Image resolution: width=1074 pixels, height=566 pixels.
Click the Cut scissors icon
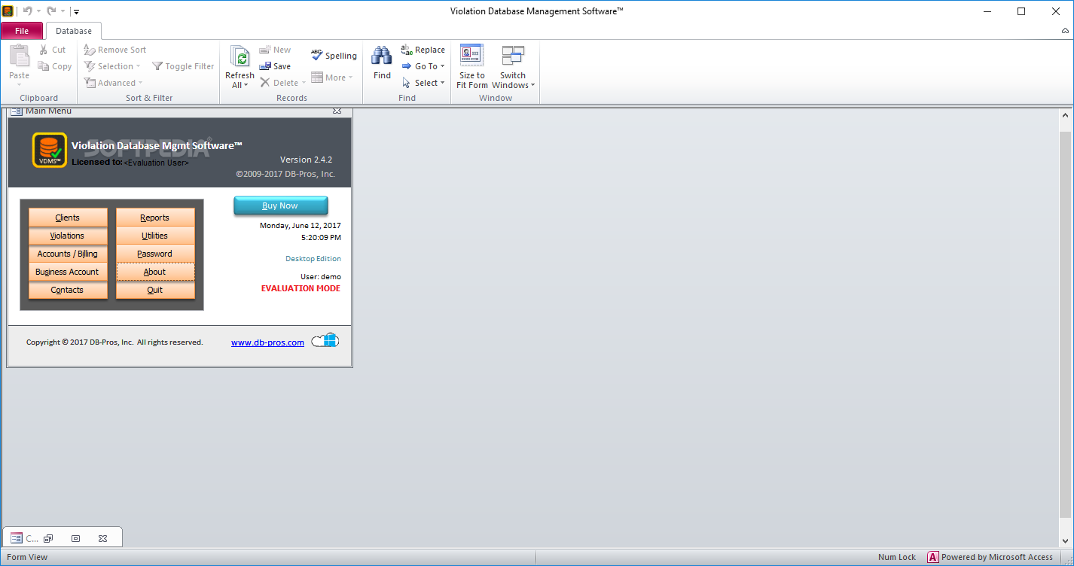pos(44,50)
